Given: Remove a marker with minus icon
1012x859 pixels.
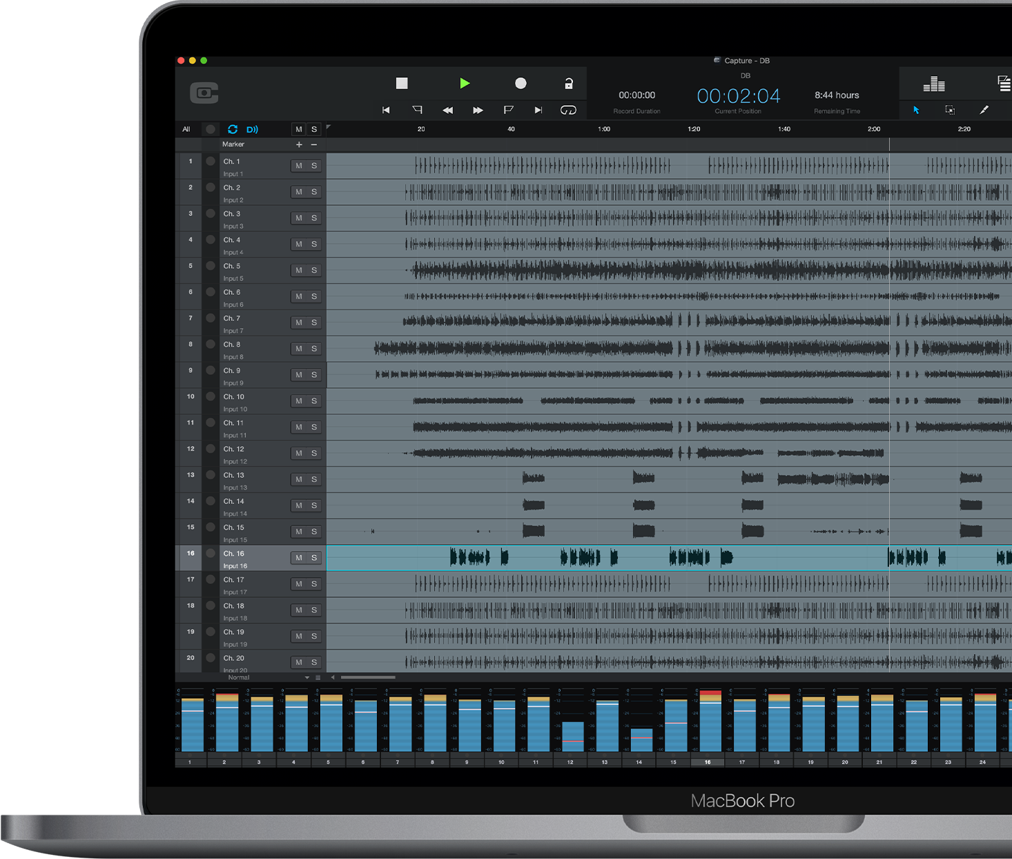Looking at the screenshot, I should [x=314, y=145].
